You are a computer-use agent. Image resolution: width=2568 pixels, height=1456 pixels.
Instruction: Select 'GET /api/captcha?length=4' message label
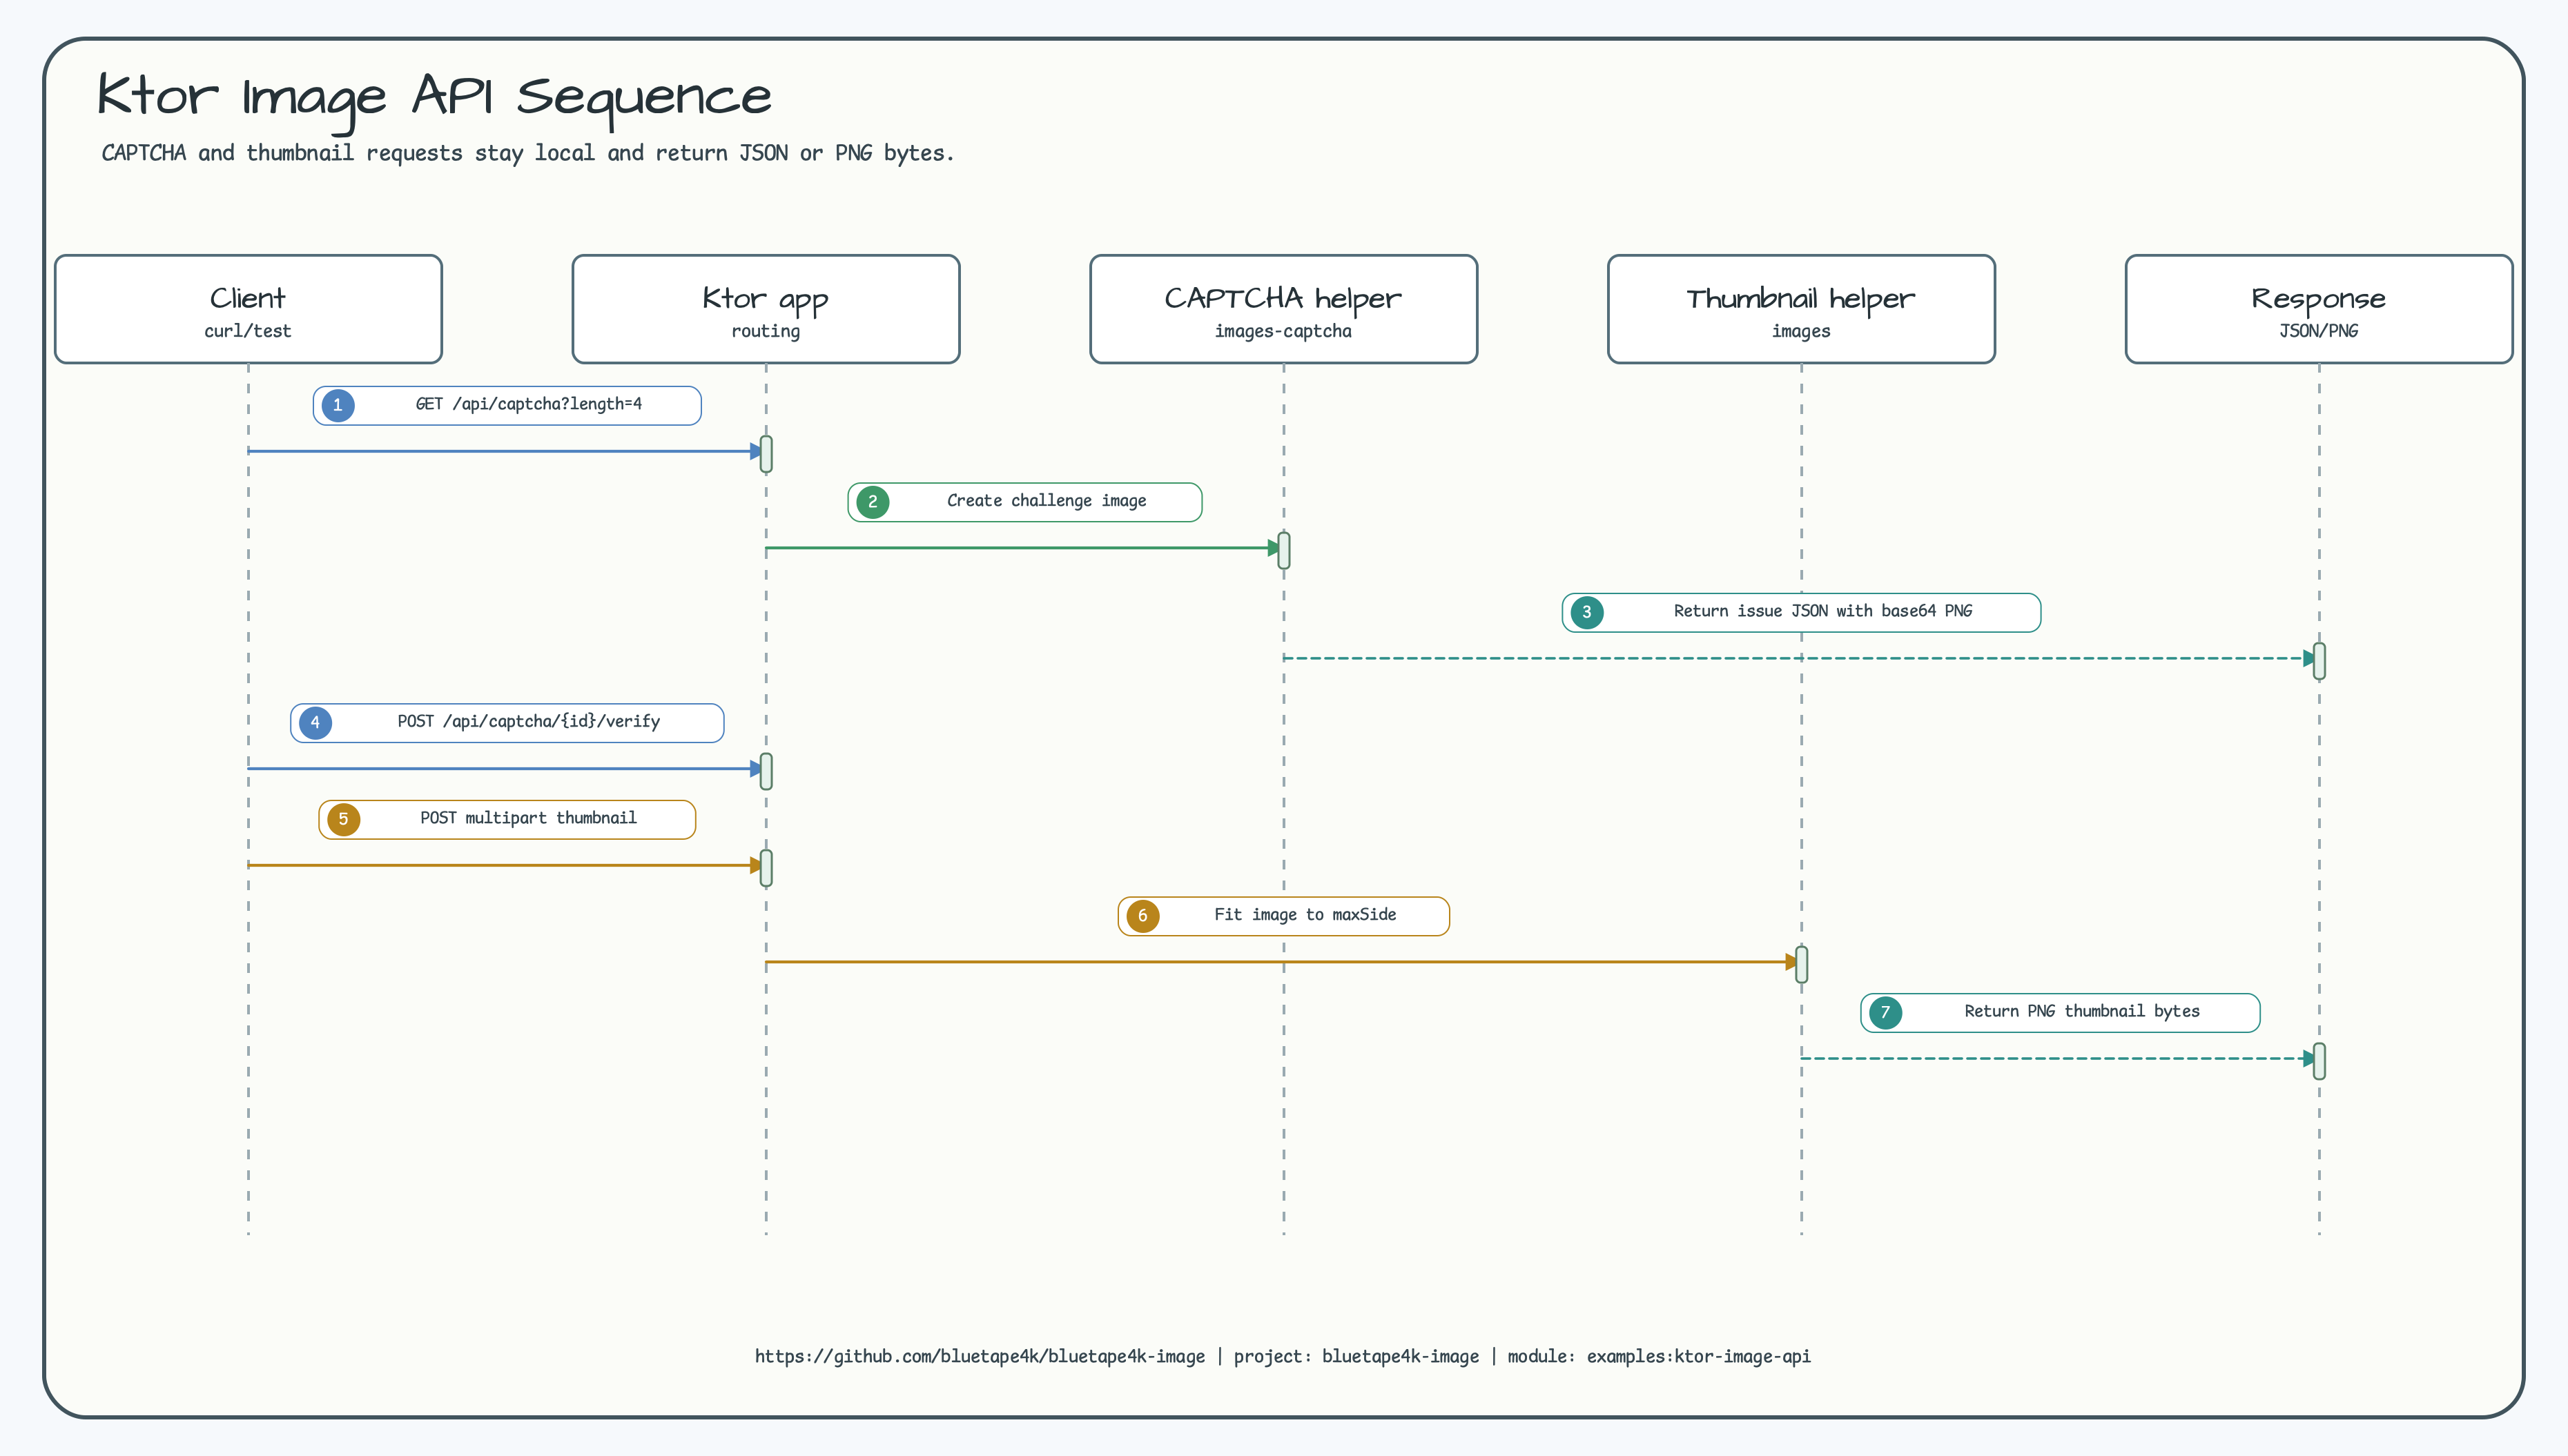pos(507,405)
